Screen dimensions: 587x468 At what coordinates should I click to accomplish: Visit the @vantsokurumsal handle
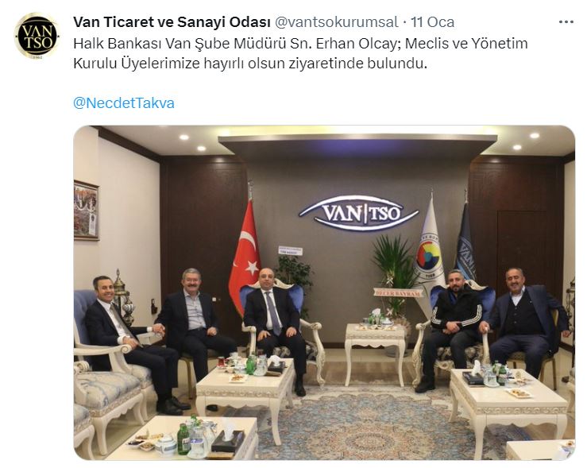click(337, 22)
